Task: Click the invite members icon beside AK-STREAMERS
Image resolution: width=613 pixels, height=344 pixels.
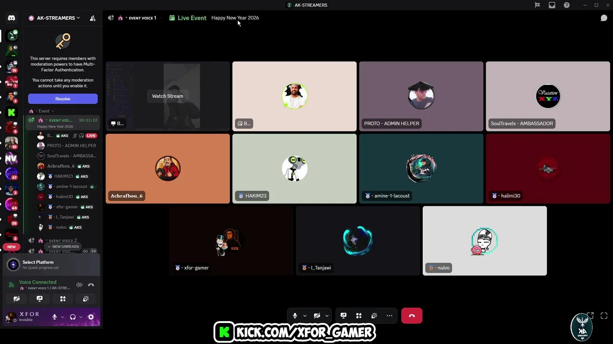Action: pos(93,18)
